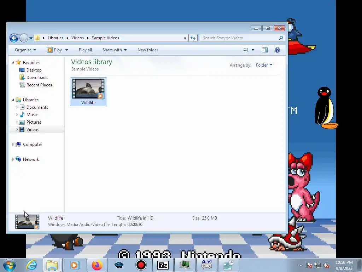
Task: Click the search magnifier icon
Action: (x=281, y=38)
